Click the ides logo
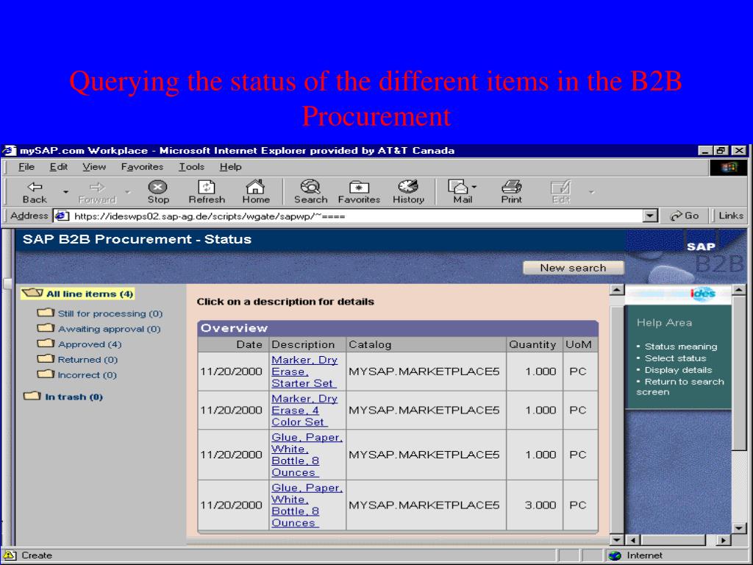Screen dimensions: 753x565 pos(702,294)
